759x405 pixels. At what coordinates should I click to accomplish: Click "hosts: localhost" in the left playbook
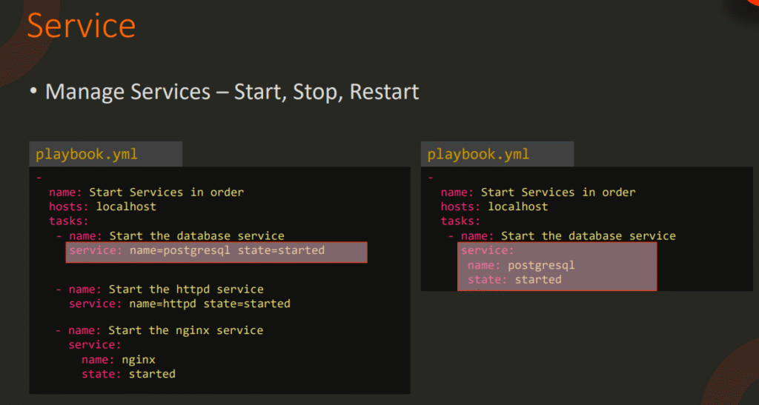(x=102, y=207)
